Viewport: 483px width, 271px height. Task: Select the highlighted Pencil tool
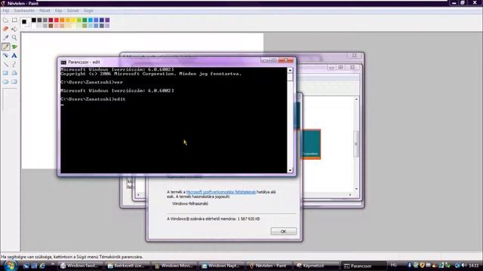click(x=5, y=47)
